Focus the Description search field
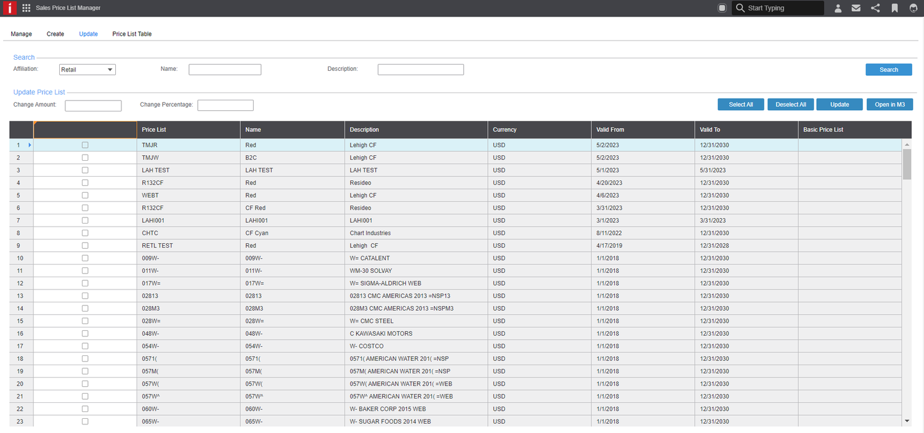This screenshot has width=924, height=433. [x=421, y=70]
